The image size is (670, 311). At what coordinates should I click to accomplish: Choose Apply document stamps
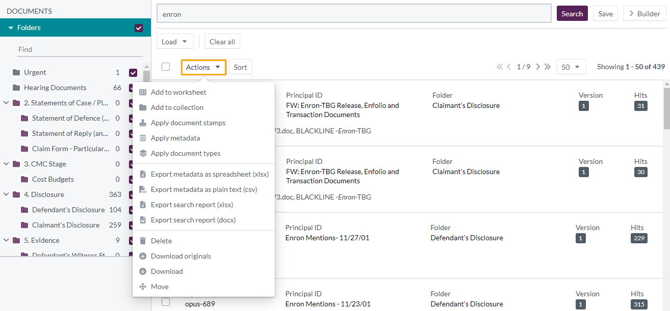coord(203,123)
